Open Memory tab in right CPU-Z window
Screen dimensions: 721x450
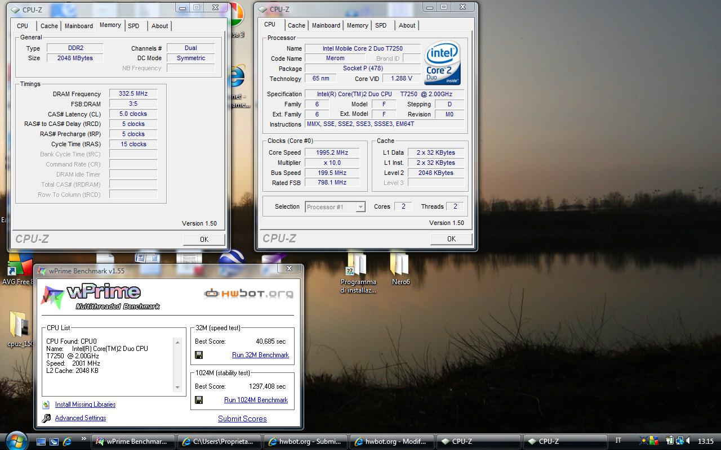(358, 25)
